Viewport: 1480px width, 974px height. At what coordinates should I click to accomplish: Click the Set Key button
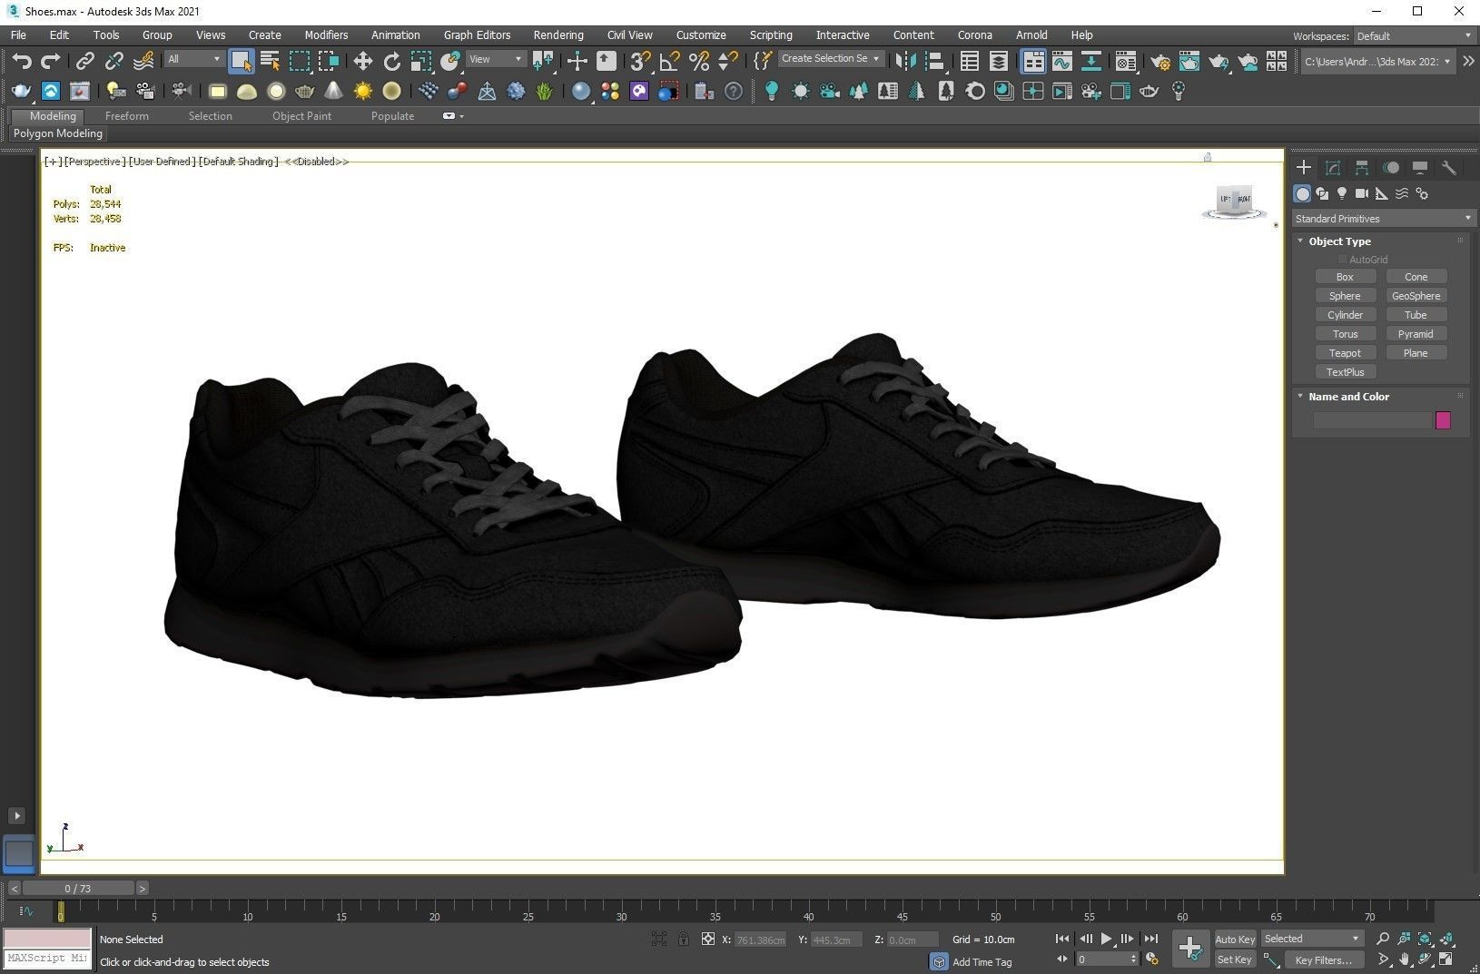click(x=1235, y=959)
